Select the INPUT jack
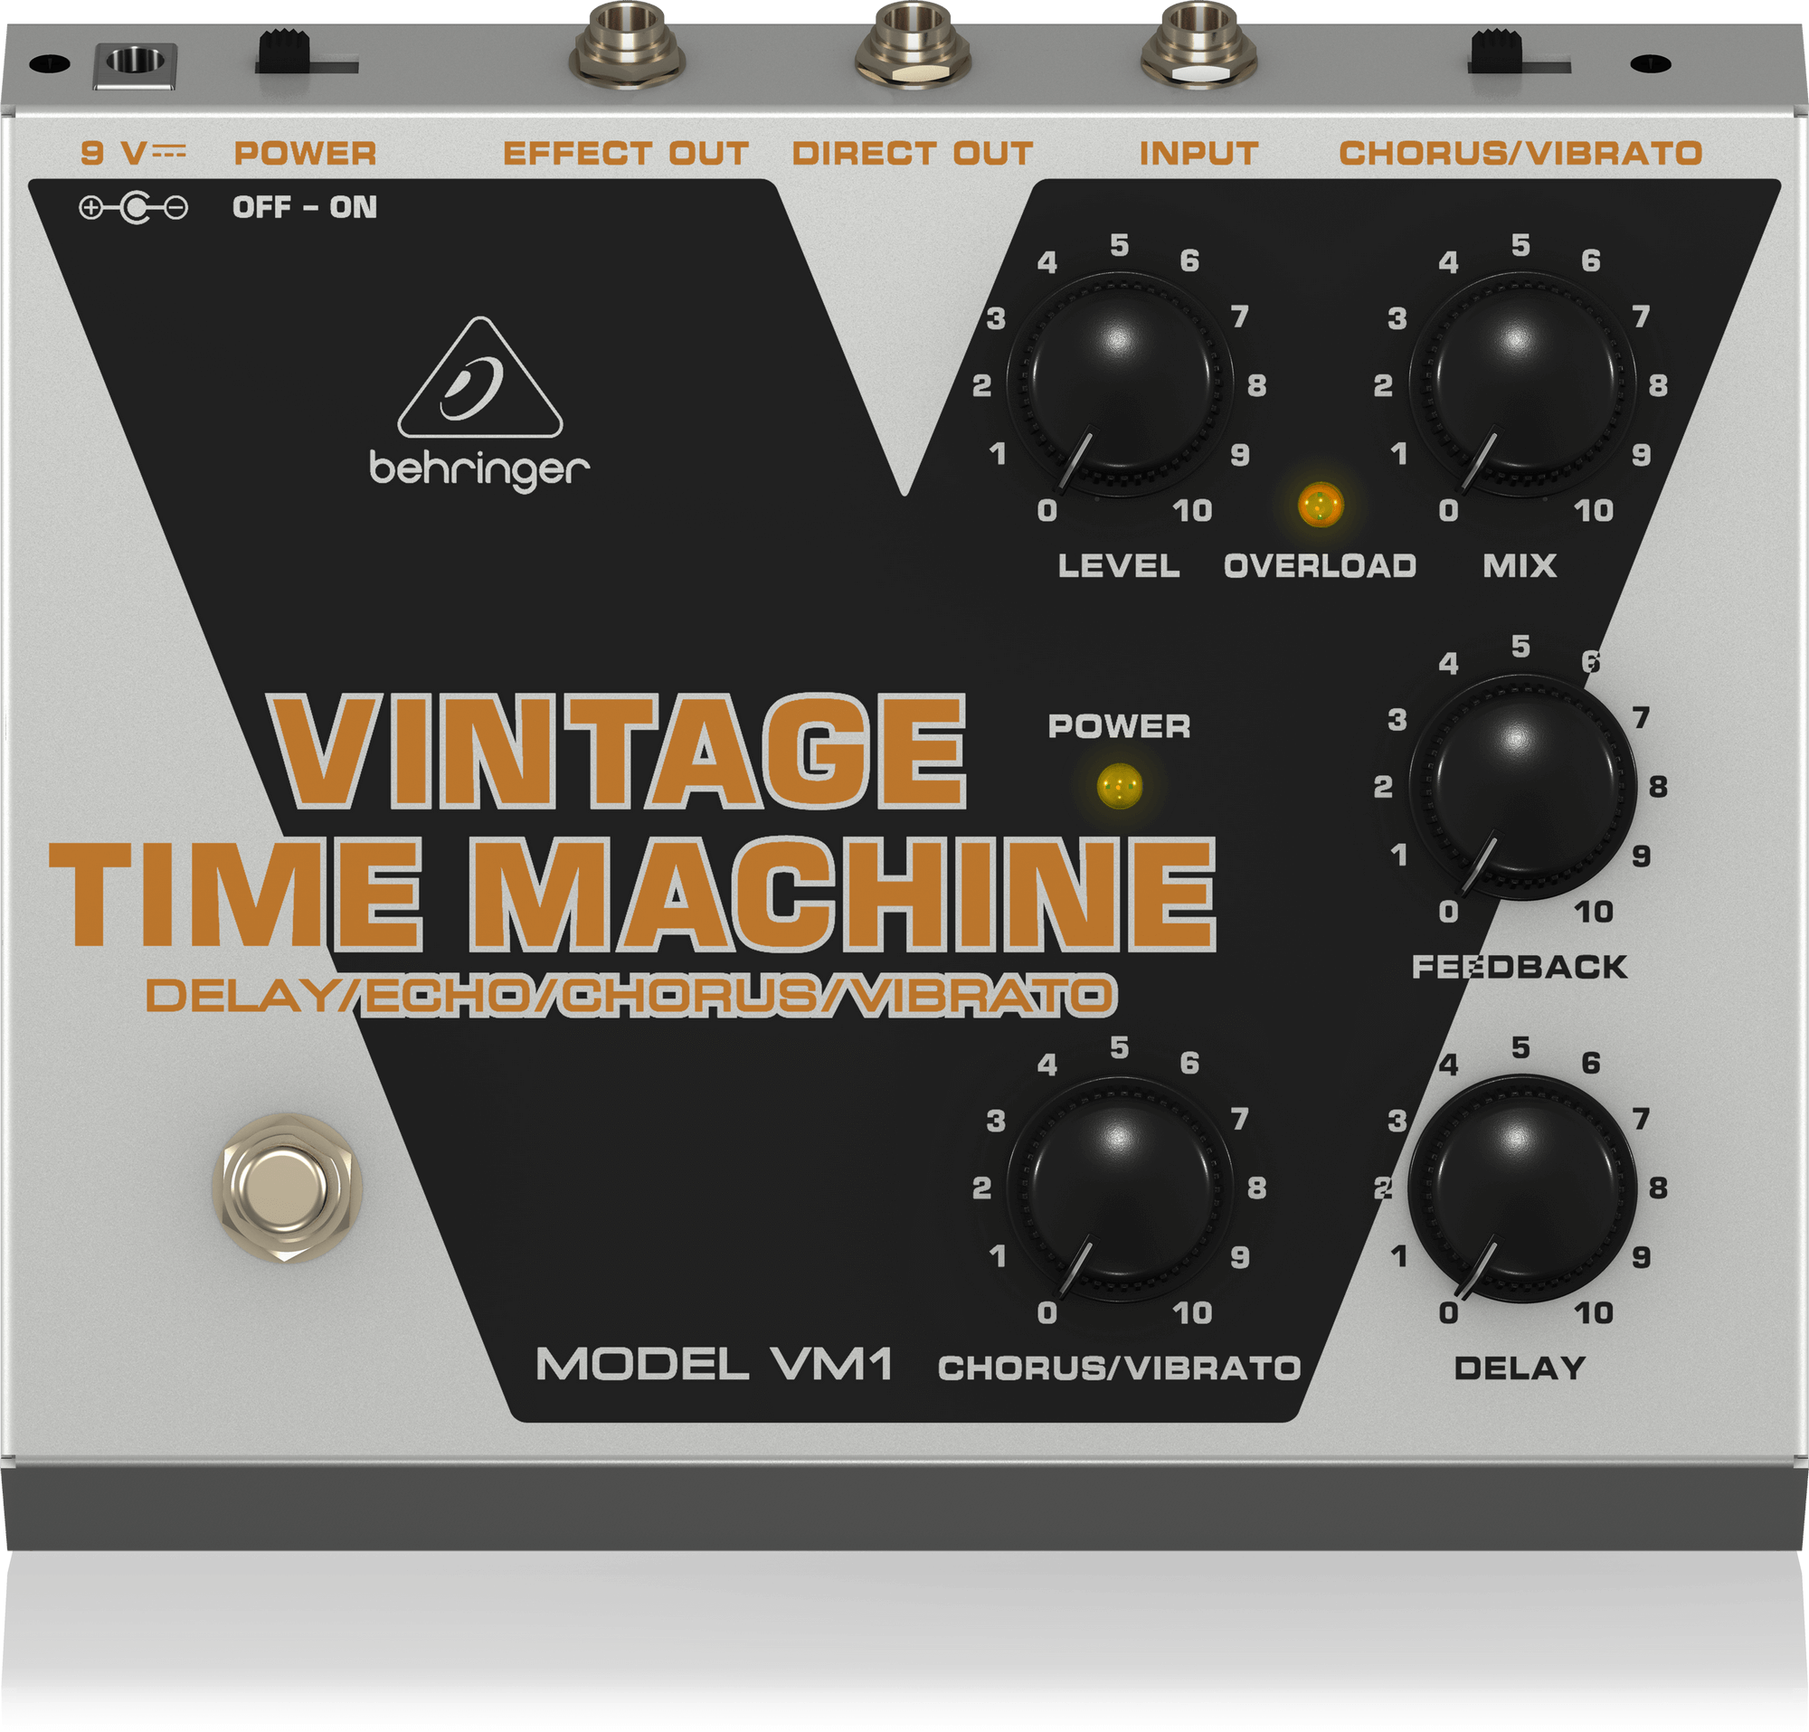The height and width of the screenshot is (1732, 1809). point(1200,42)
